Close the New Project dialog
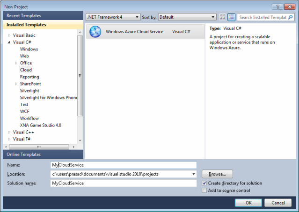 pyautogui.click(x=290, y=7)
